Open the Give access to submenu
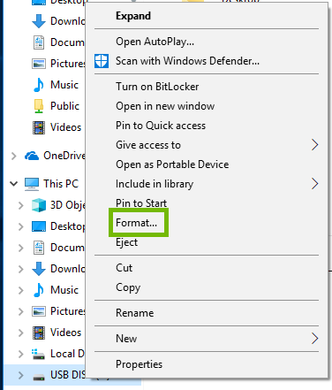Screen dimensions: 332x390 coord(207,145)
